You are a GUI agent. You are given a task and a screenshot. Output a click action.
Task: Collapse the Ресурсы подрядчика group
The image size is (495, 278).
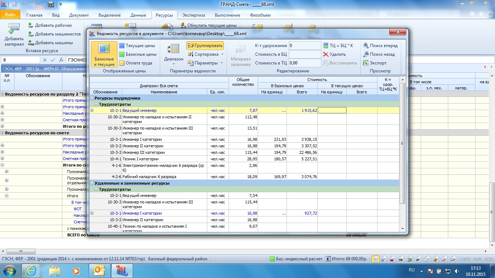92,98
